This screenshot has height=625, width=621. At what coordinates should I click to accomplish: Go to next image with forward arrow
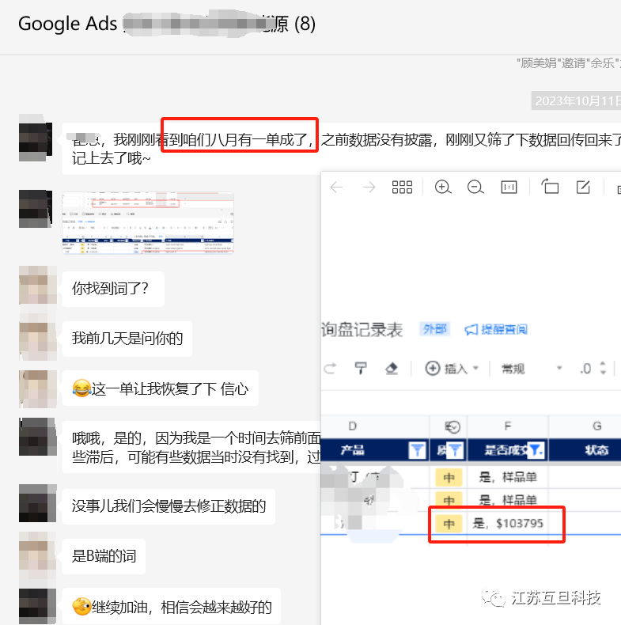[x=369, y=187]
